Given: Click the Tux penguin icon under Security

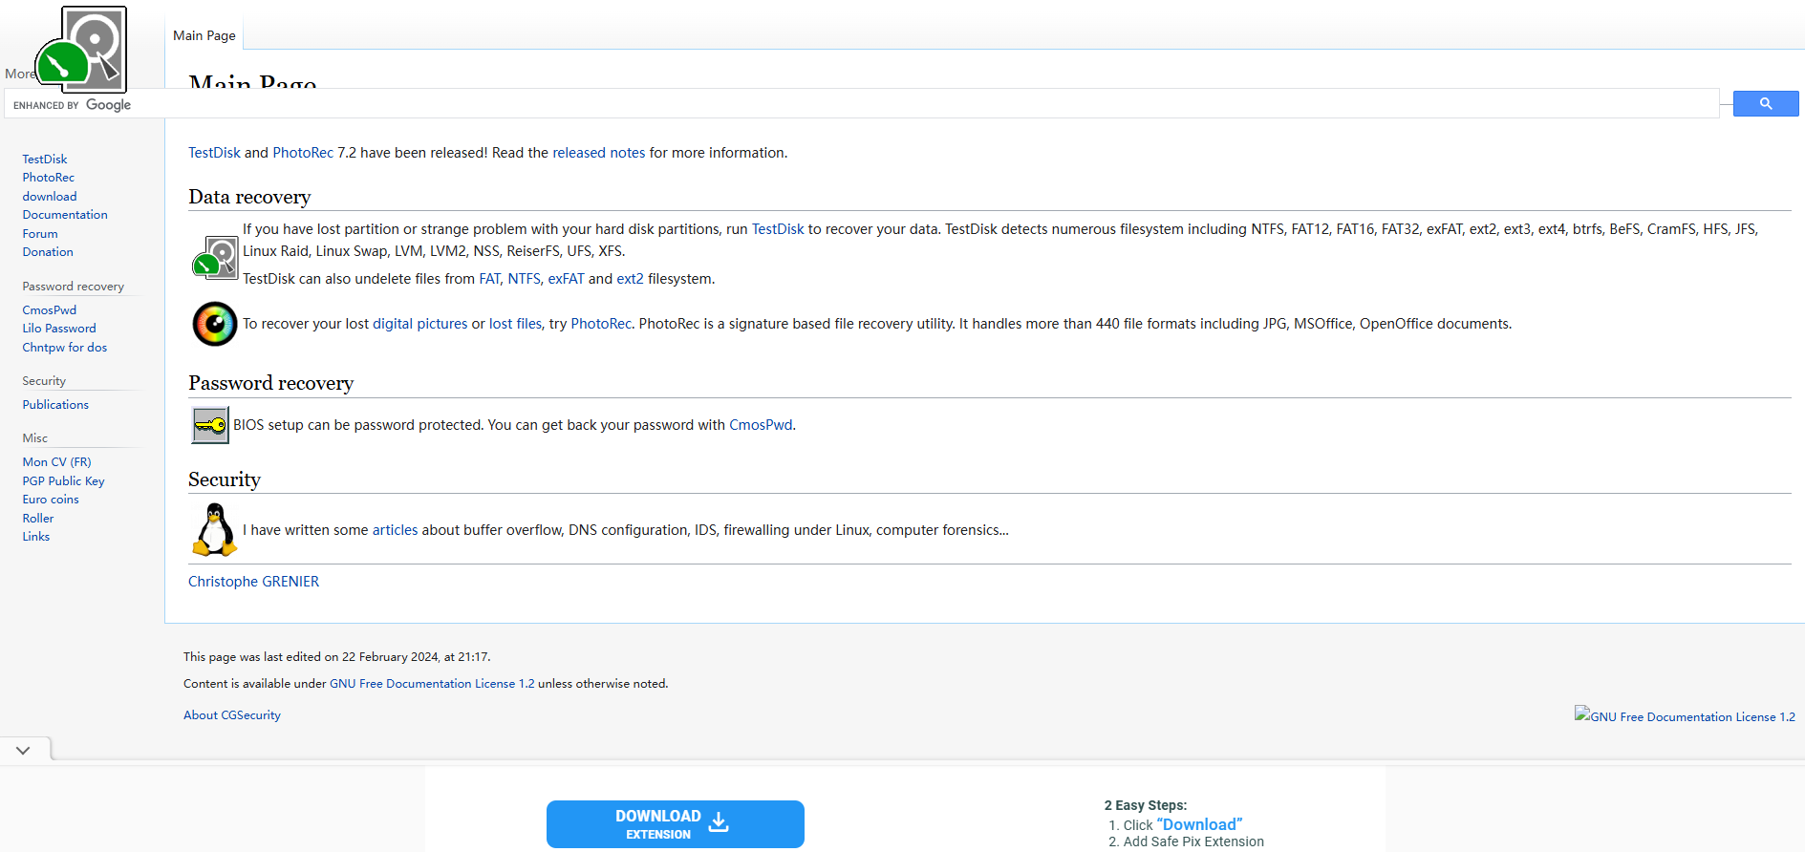Looking at the screenshot, I should [x=215, y=530].
